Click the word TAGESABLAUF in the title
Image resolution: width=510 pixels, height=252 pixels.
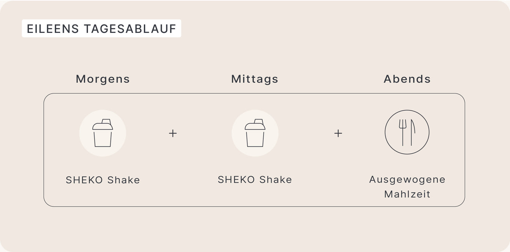[x=130, y=29]
